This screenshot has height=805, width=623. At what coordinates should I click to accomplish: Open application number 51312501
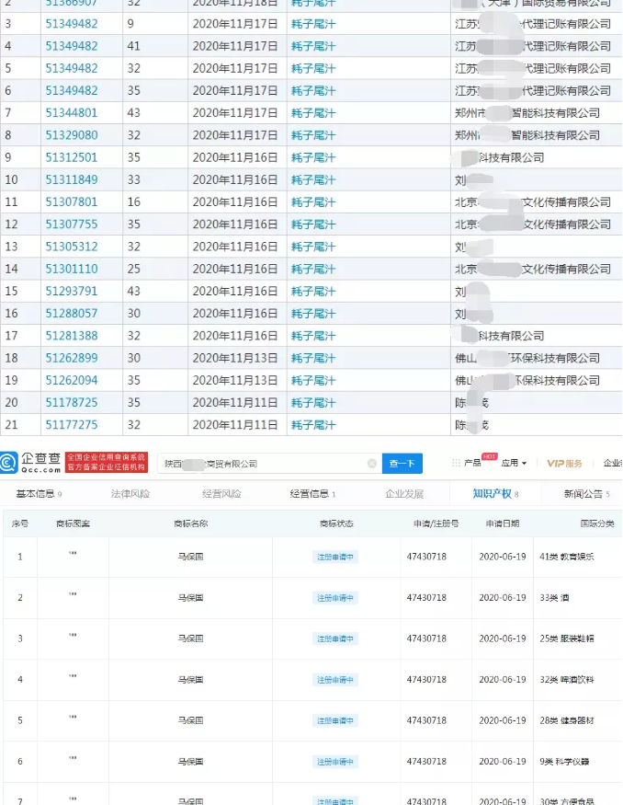point(72,157)
